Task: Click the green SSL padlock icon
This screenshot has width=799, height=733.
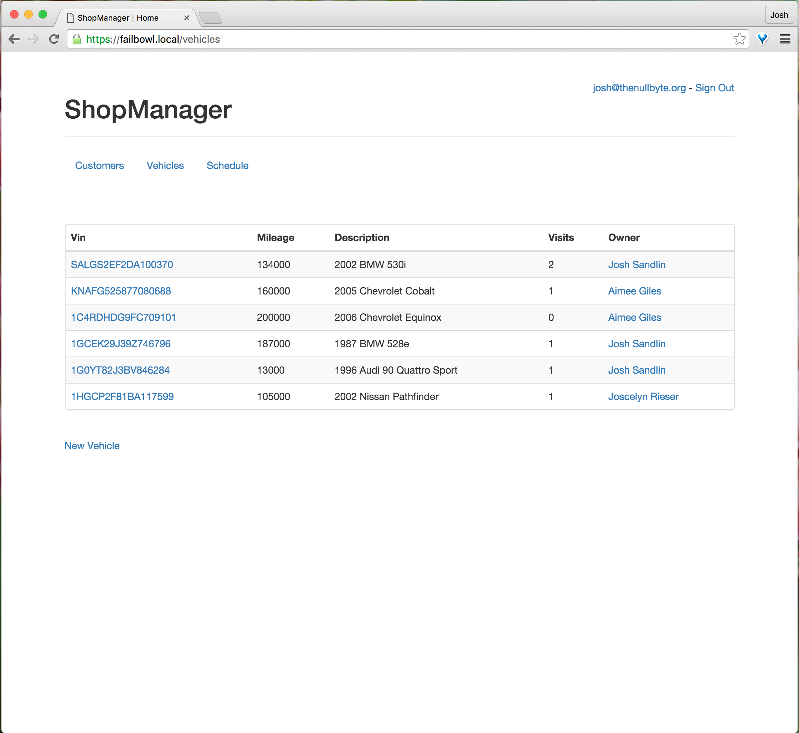Action: (77, 39)
